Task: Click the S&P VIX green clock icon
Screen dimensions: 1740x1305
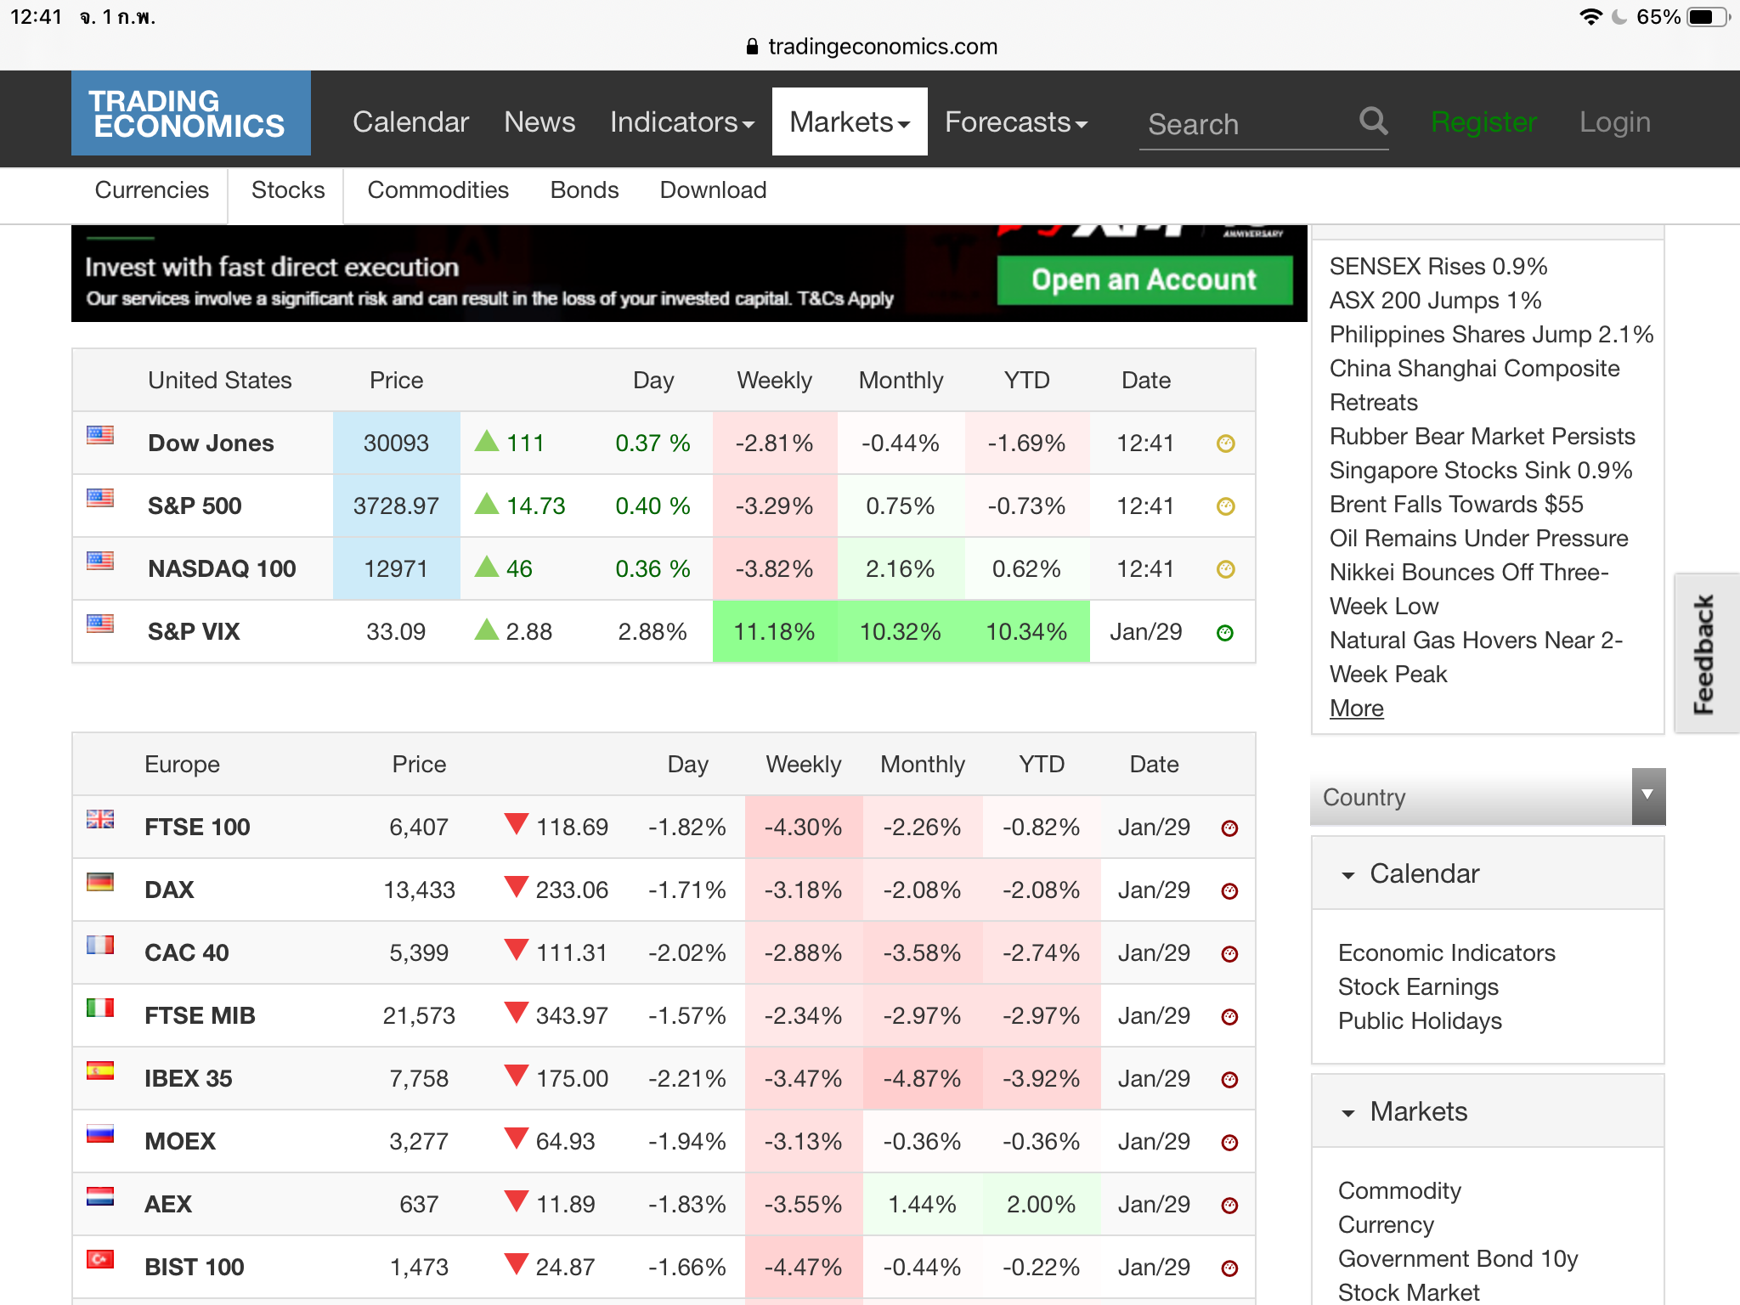Action: tap(1225, 633)
